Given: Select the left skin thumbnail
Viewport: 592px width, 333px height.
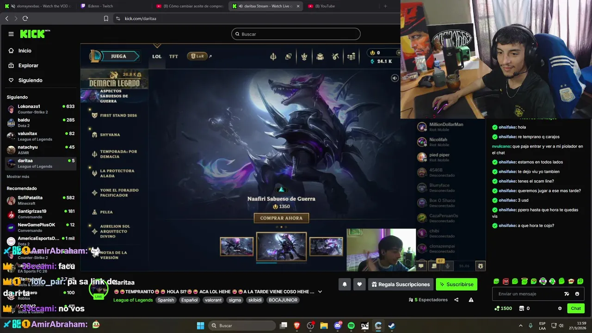Looking at the screenshot, I should pos(237,247).
